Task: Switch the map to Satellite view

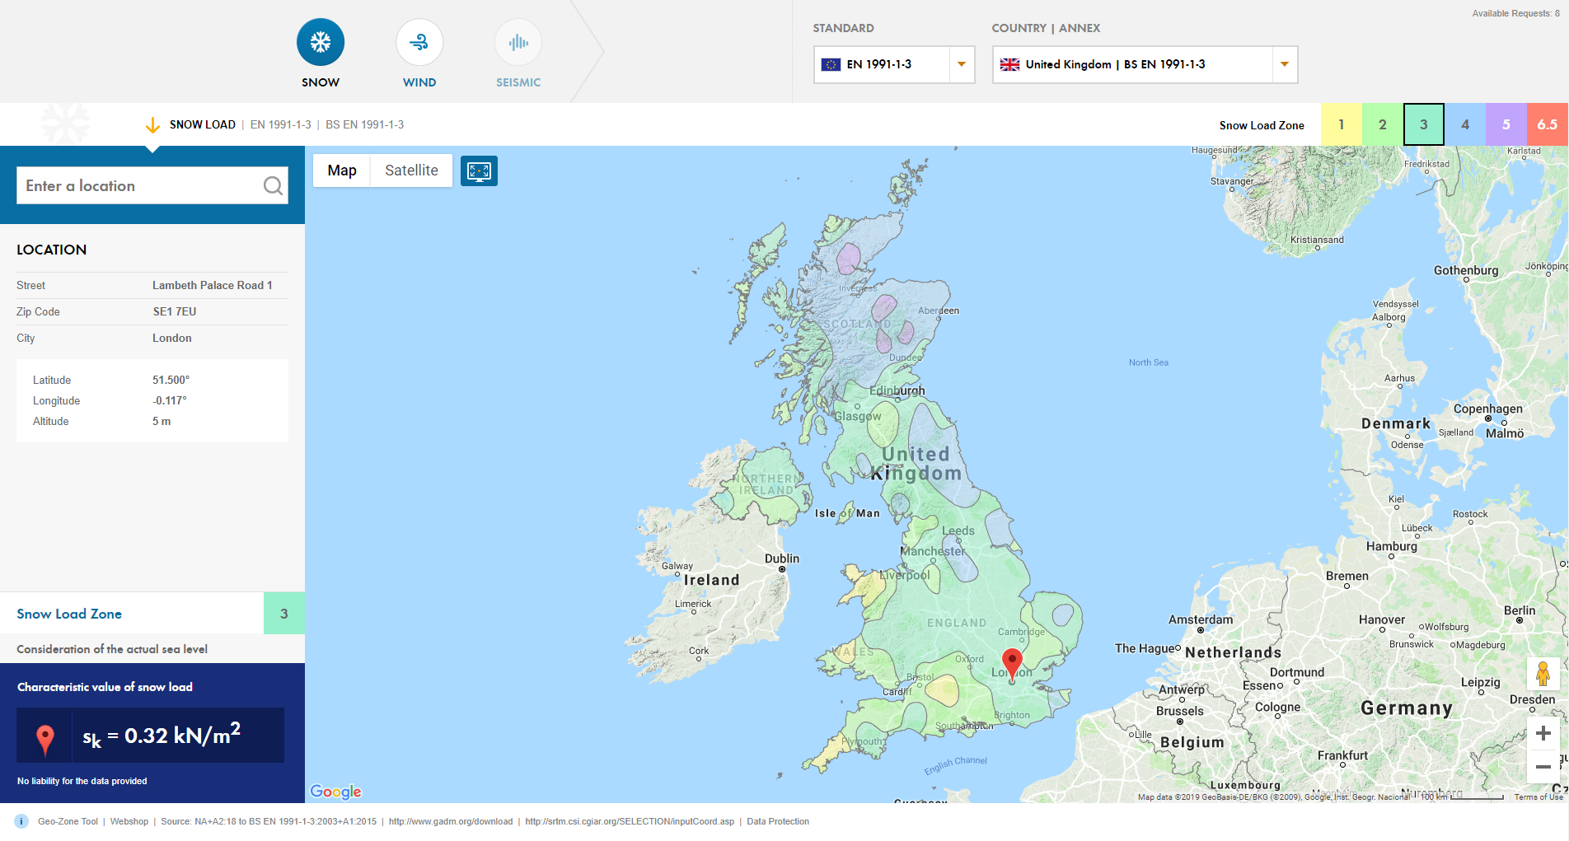Action: coord(410,171)
